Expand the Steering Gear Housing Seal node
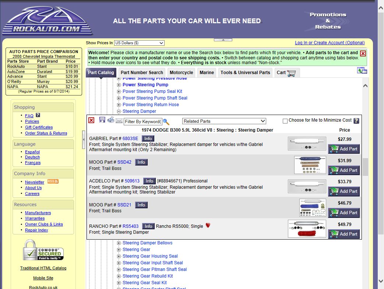The image size is (384, 289). [119, 257]
